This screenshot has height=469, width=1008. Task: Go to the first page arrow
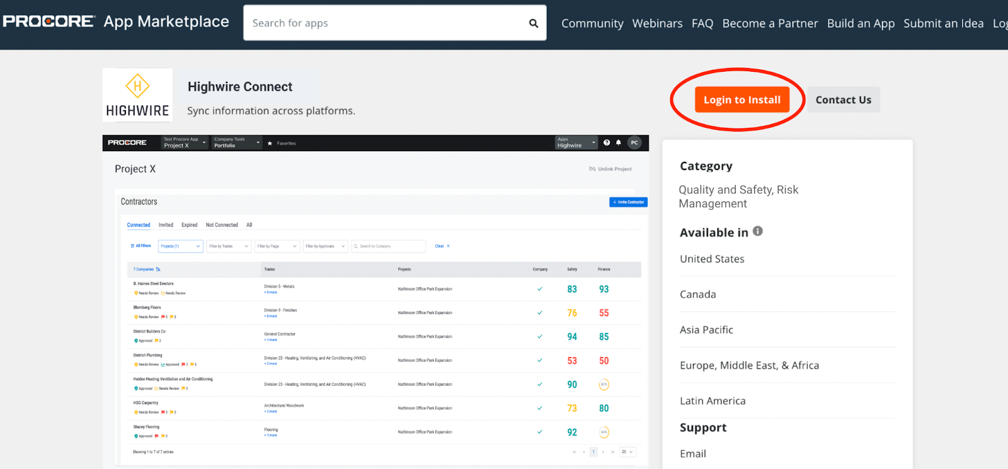point(574,452)
